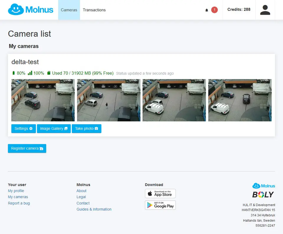Click the Get it on Google Play badge

pos(160,205)
